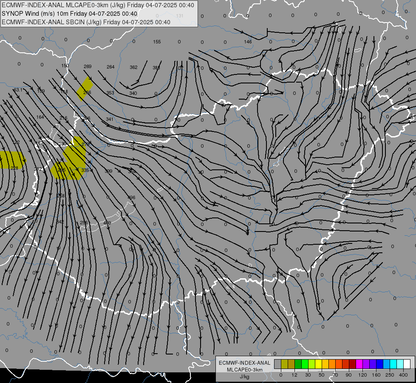Click legend label 30
Screen dimensions: 416x383
308,375
